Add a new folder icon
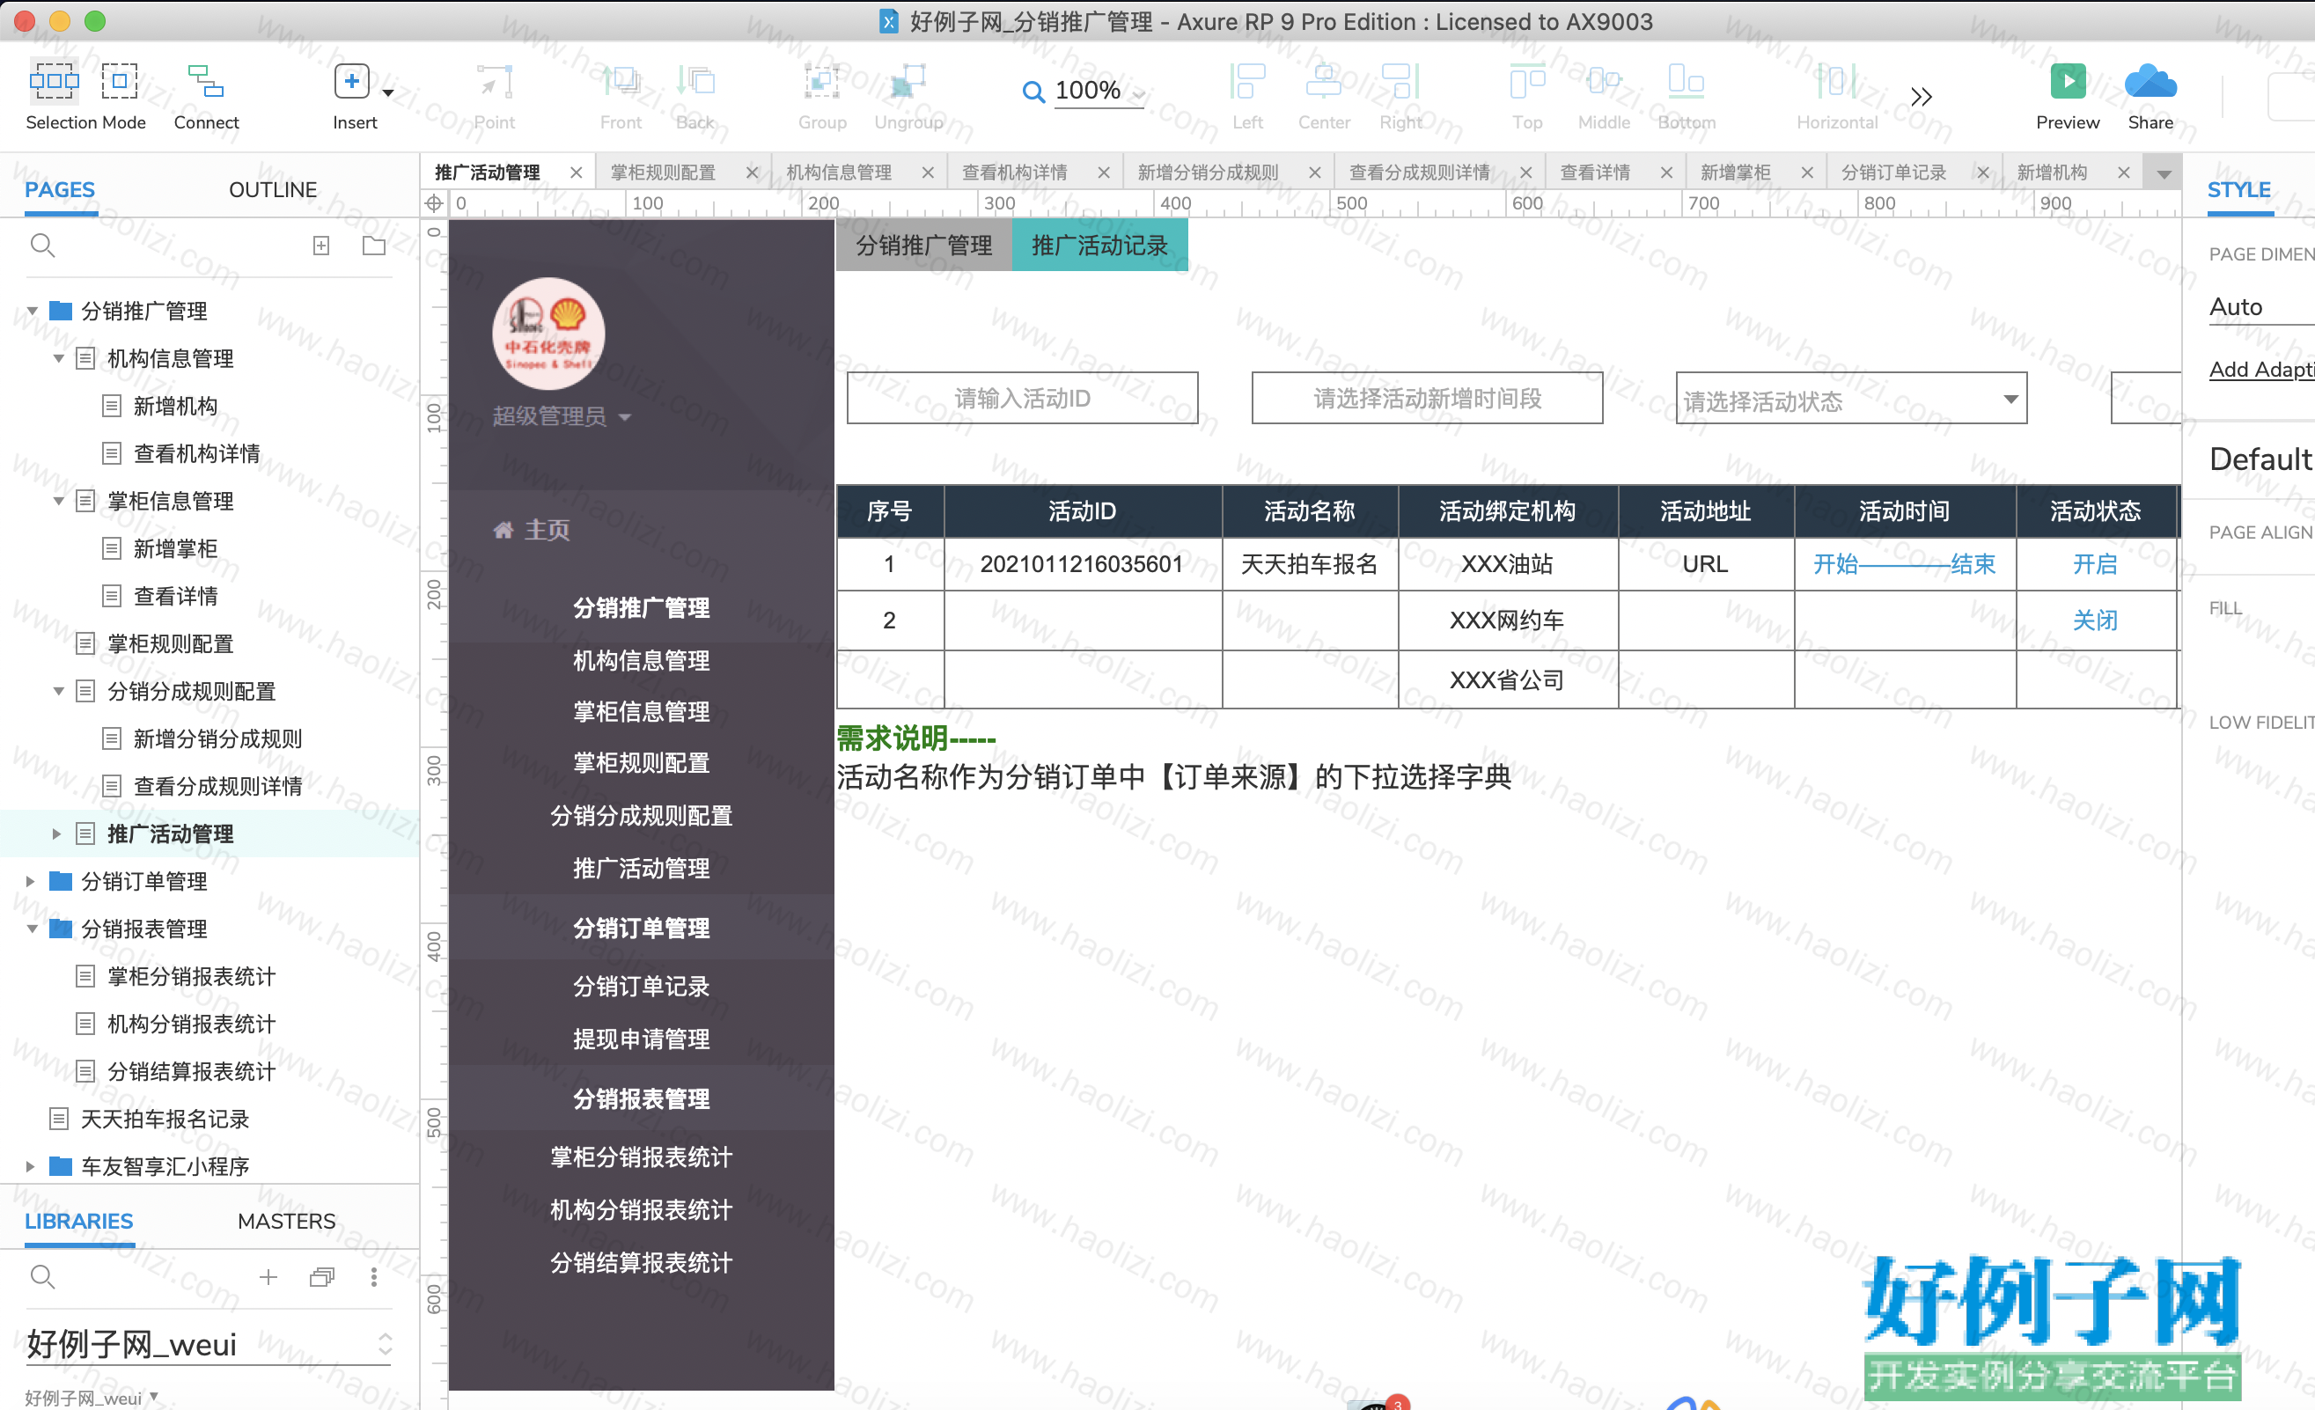The image size is (2315, 1410). point(374,246)
